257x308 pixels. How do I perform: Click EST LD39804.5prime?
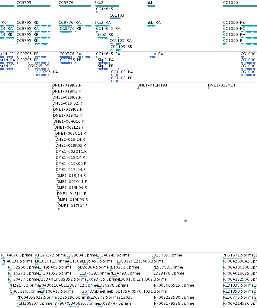click(82, 255)
